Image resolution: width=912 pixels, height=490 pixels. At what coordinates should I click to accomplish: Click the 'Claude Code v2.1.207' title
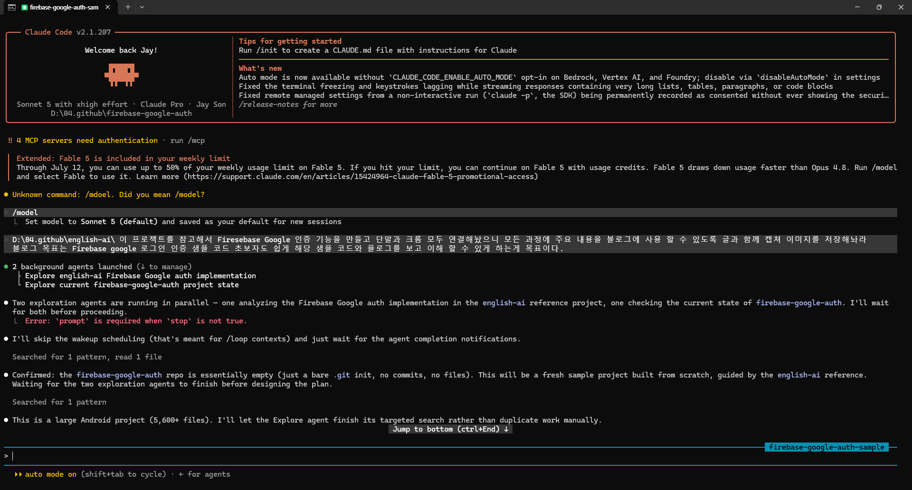pyautogui.click(x=67, y=32)
